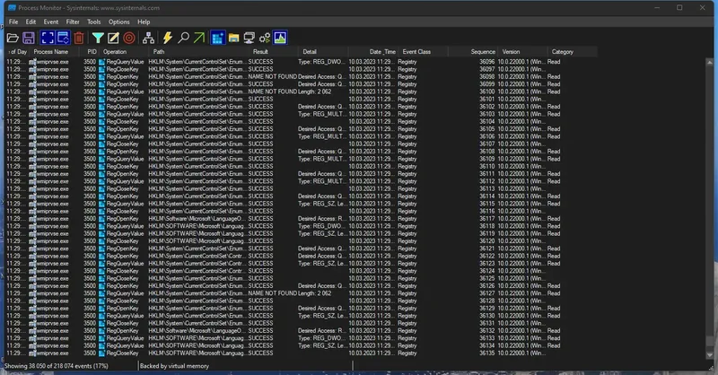The width and height of the screenshot is (718, 375).
Task: Select the event row with sequence 36098
Action: (302, 77)
